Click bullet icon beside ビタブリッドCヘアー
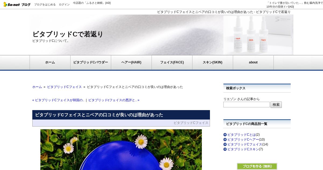Viewport: 323px width, 170px height. pyautogui.click(x=225, y=140)
